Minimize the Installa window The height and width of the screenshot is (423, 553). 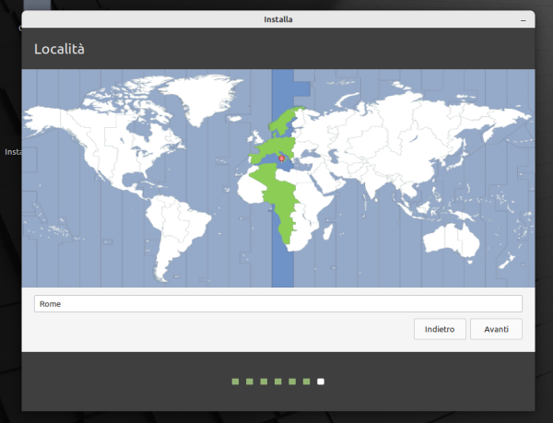point(523,18)
